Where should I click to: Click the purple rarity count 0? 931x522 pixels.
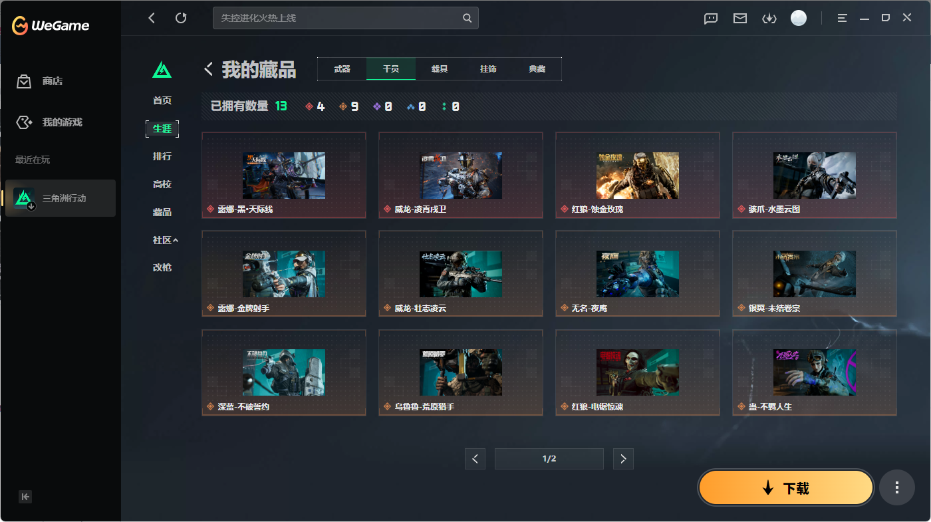382,106
